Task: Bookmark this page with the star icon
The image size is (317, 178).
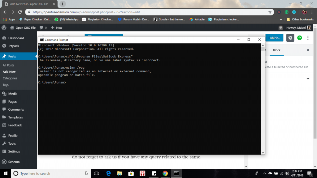Action: pos(270,12)
